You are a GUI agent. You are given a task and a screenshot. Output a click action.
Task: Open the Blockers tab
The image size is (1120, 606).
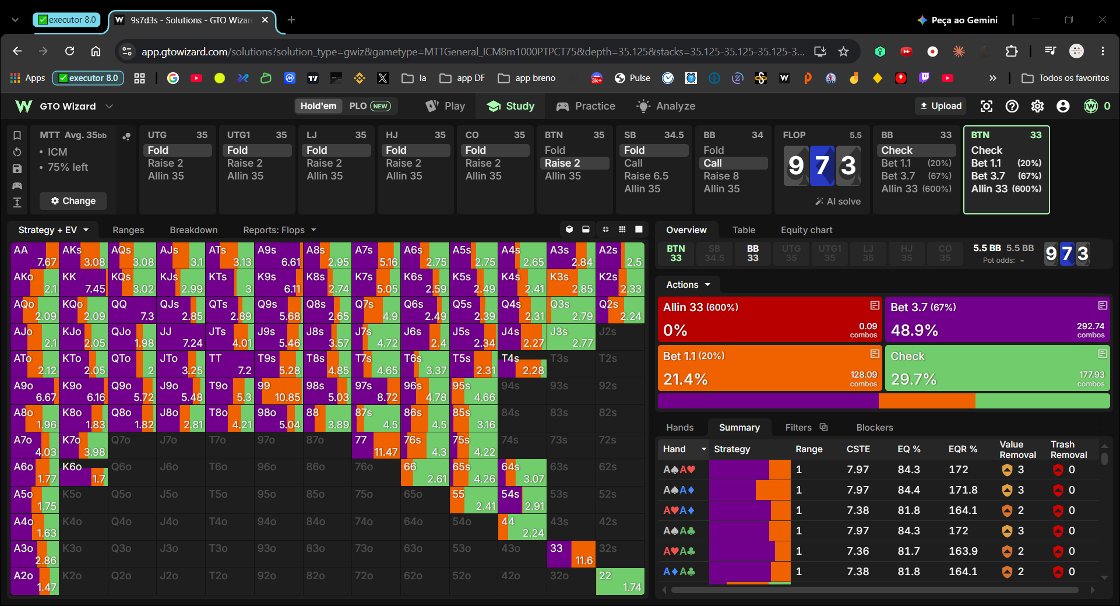pos(874,428)
